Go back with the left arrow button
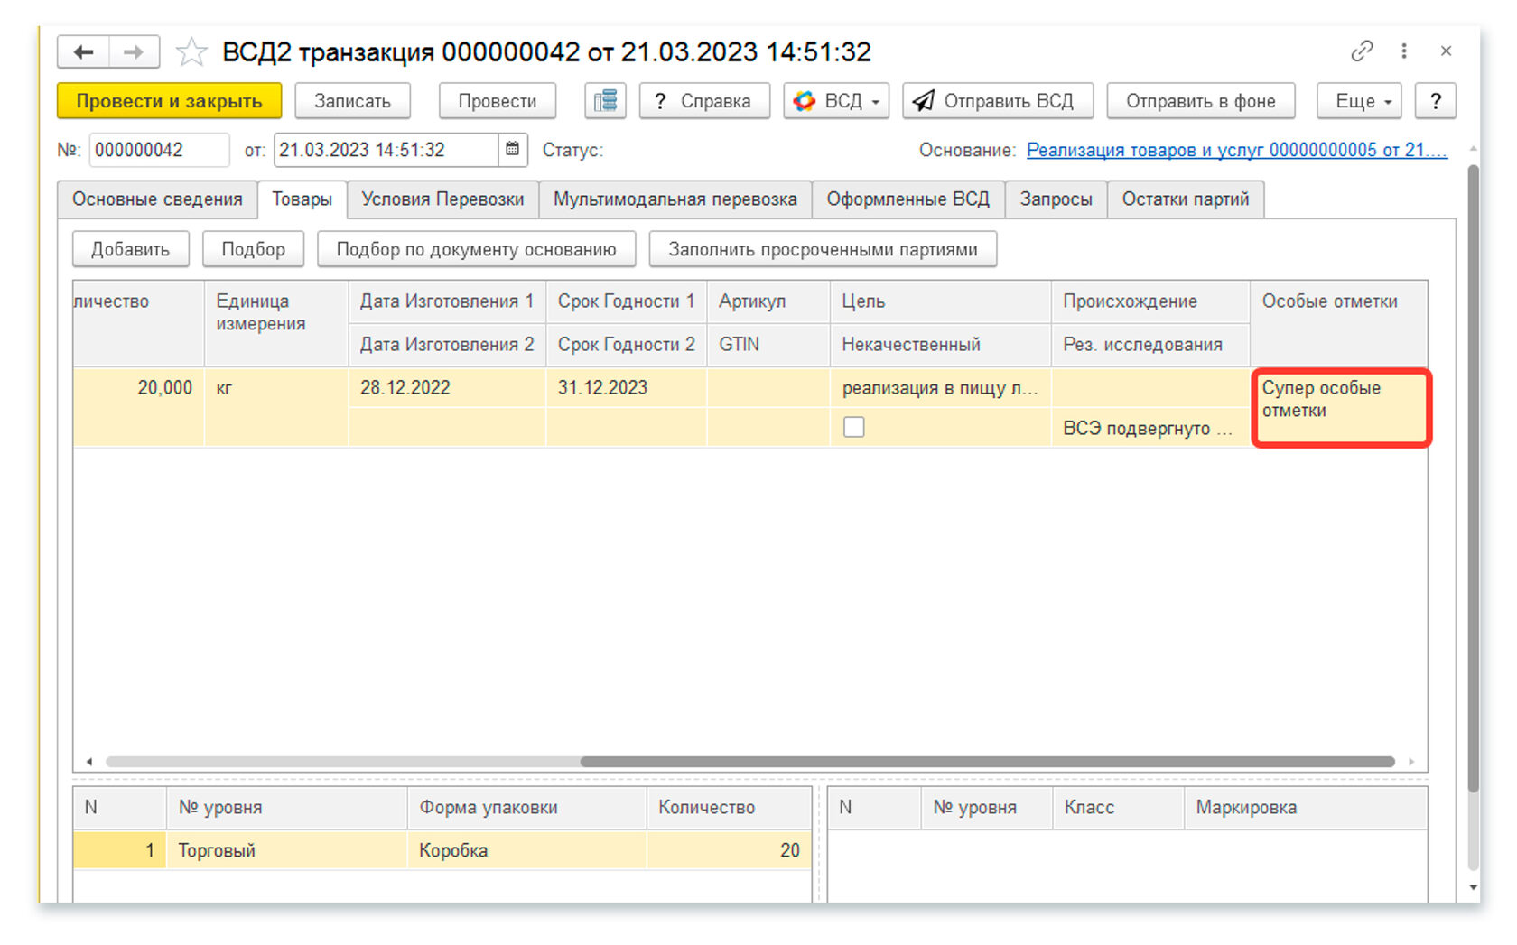Viewport: 1517px width, 945px height. click(84, 51)
